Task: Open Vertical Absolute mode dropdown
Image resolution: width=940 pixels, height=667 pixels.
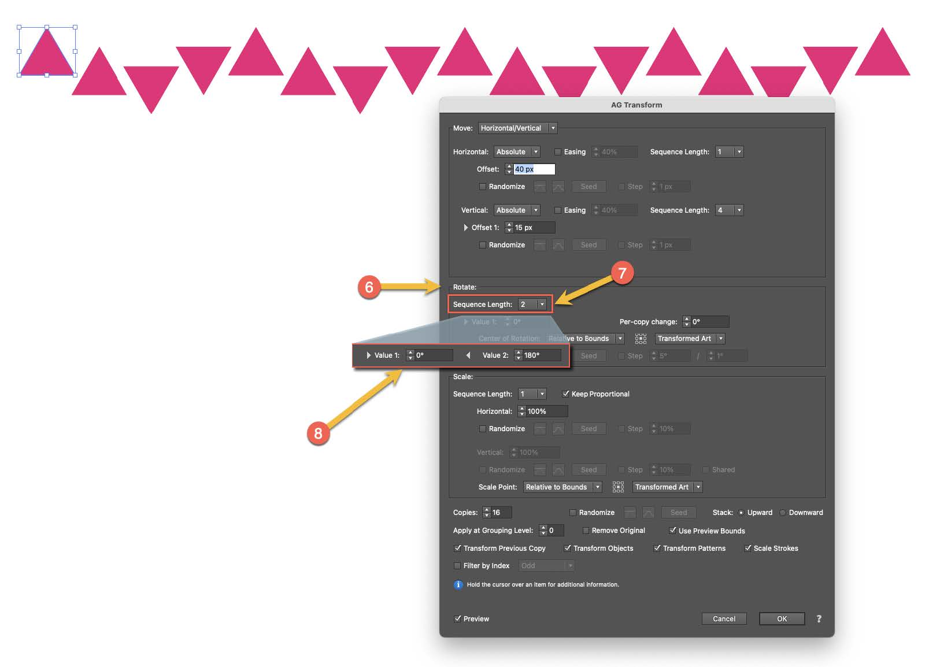Action: (x=517, y=210)
